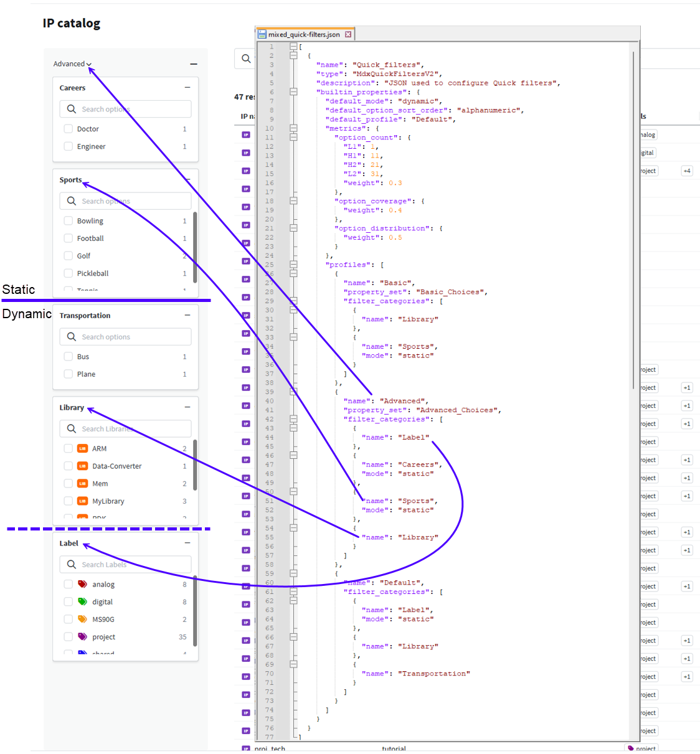This screenshot has width=700, height=754.
Task: Fold the code block at line 10
Action: coord(293,128)
